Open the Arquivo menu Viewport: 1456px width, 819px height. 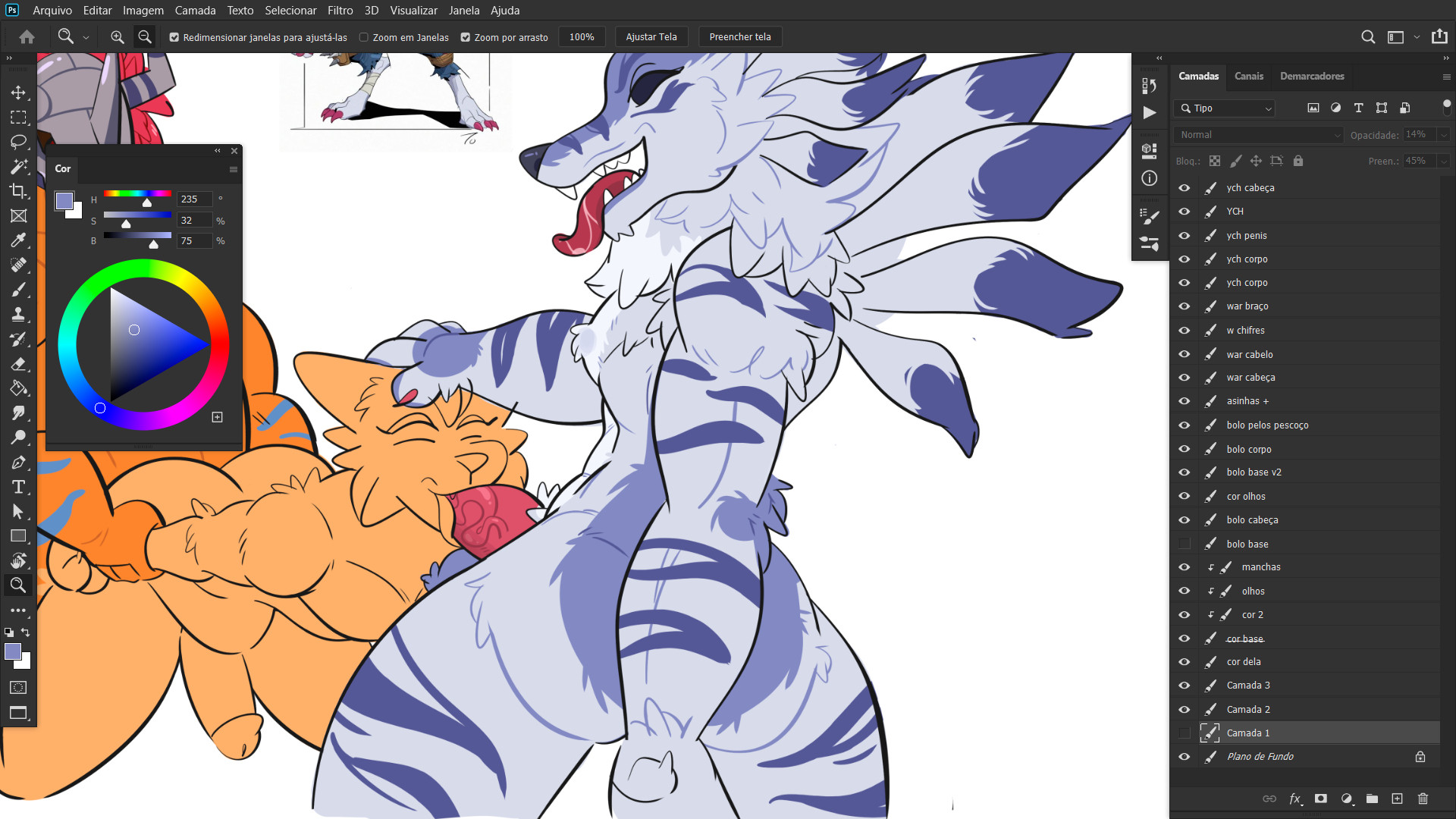[x=52, y=11]
